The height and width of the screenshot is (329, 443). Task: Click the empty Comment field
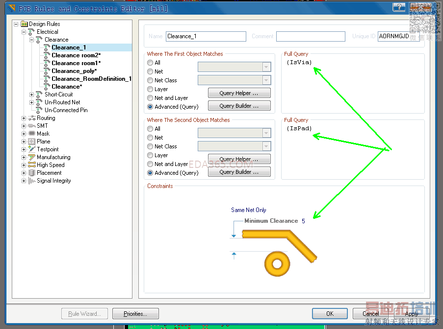[311, 36]
